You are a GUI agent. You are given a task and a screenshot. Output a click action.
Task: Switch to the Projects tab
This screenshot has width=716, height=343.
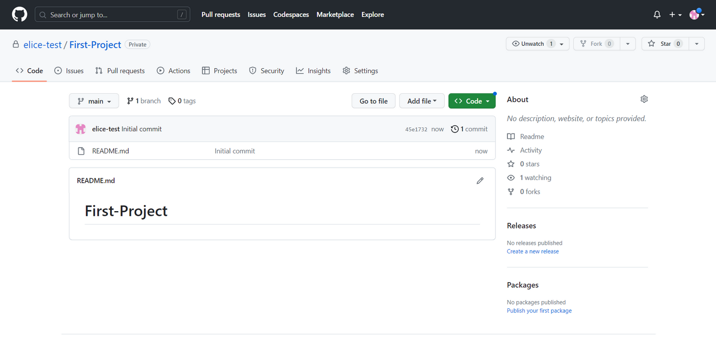pyautogui.click(x=219, y=71)
